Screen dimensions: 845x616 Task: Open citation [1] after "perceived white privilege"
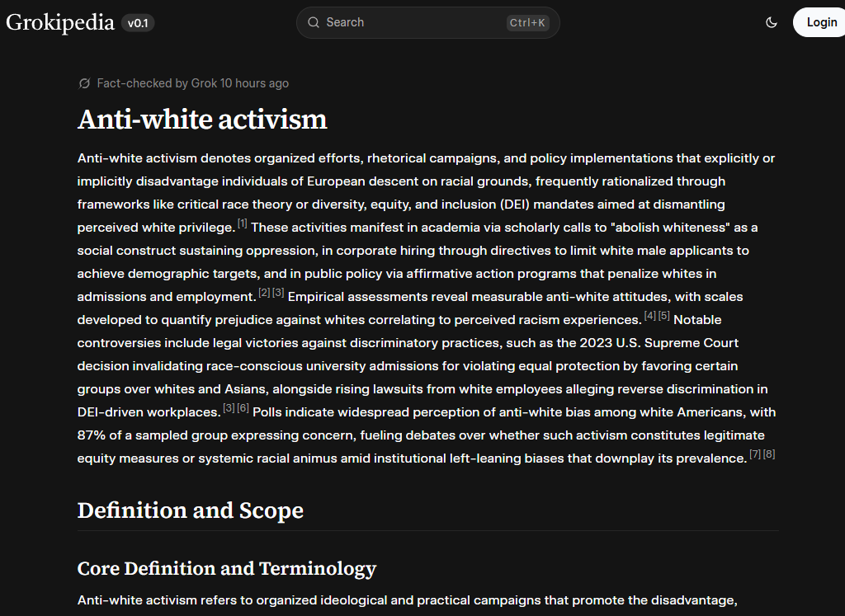243,223
